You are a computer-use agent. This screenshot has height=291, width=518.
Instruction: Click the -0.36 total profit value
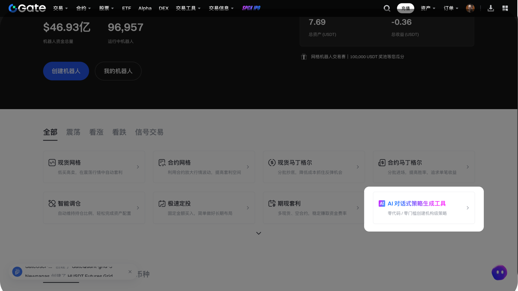pos(401,22)
